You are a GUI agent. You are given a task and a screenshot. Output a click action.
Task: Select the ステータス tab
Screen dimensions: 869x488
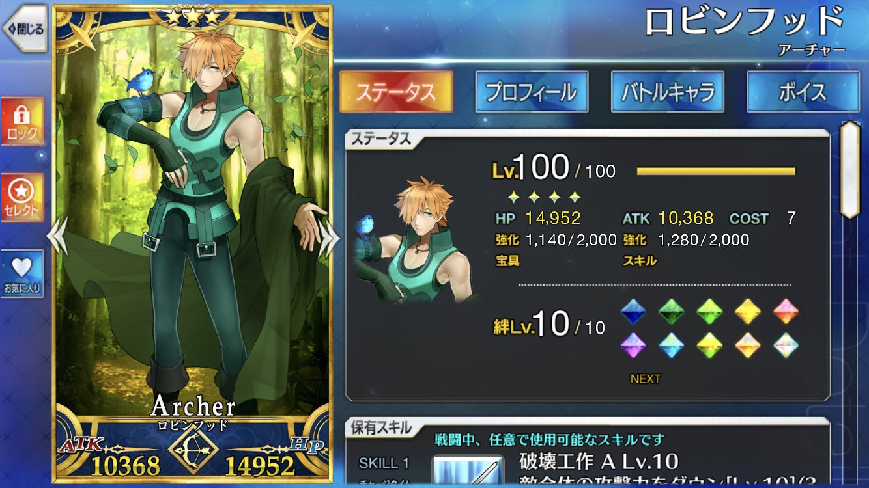396,92
